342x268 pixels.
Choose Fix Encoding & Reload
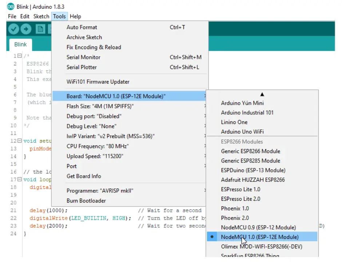pos(130,47)
